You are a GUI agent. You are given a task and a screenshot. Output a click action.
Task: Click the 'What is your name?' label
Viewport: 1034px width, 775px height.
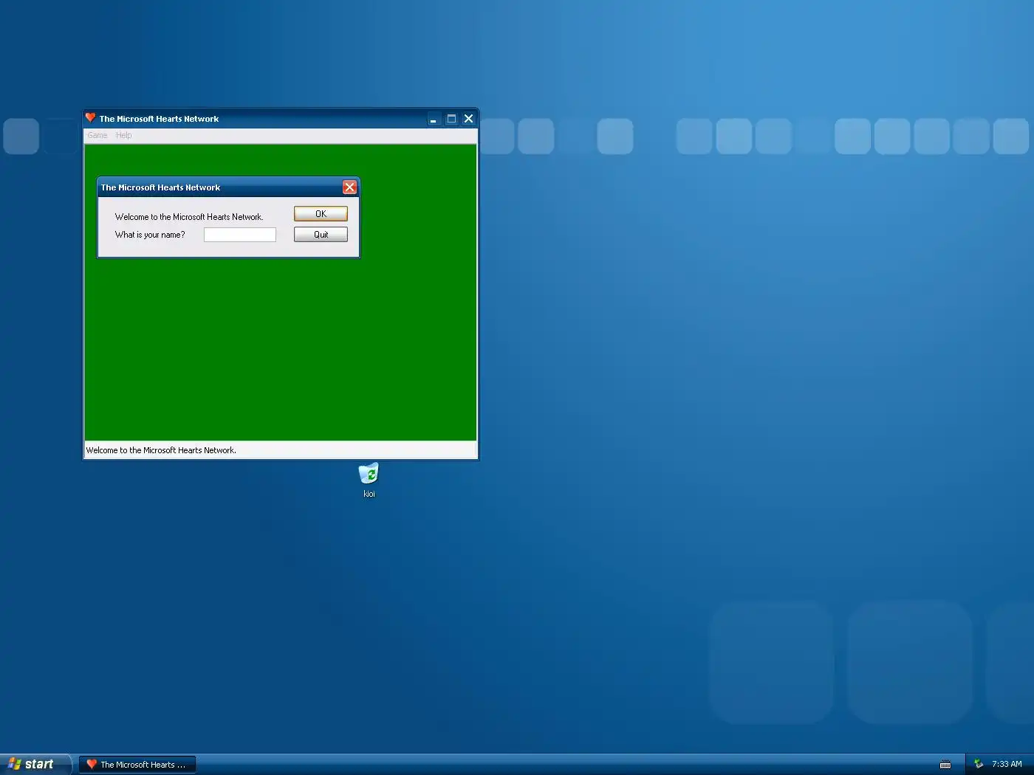pos(150,235)
